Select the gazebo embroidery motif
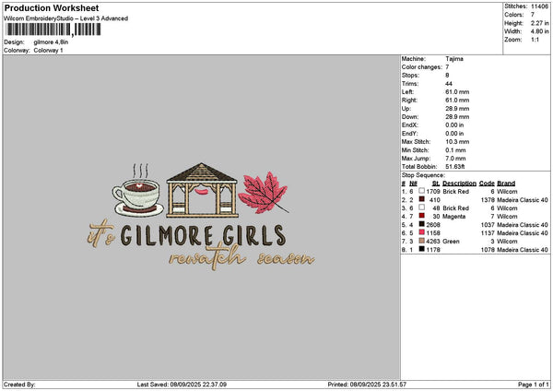 tap(202, 190)
